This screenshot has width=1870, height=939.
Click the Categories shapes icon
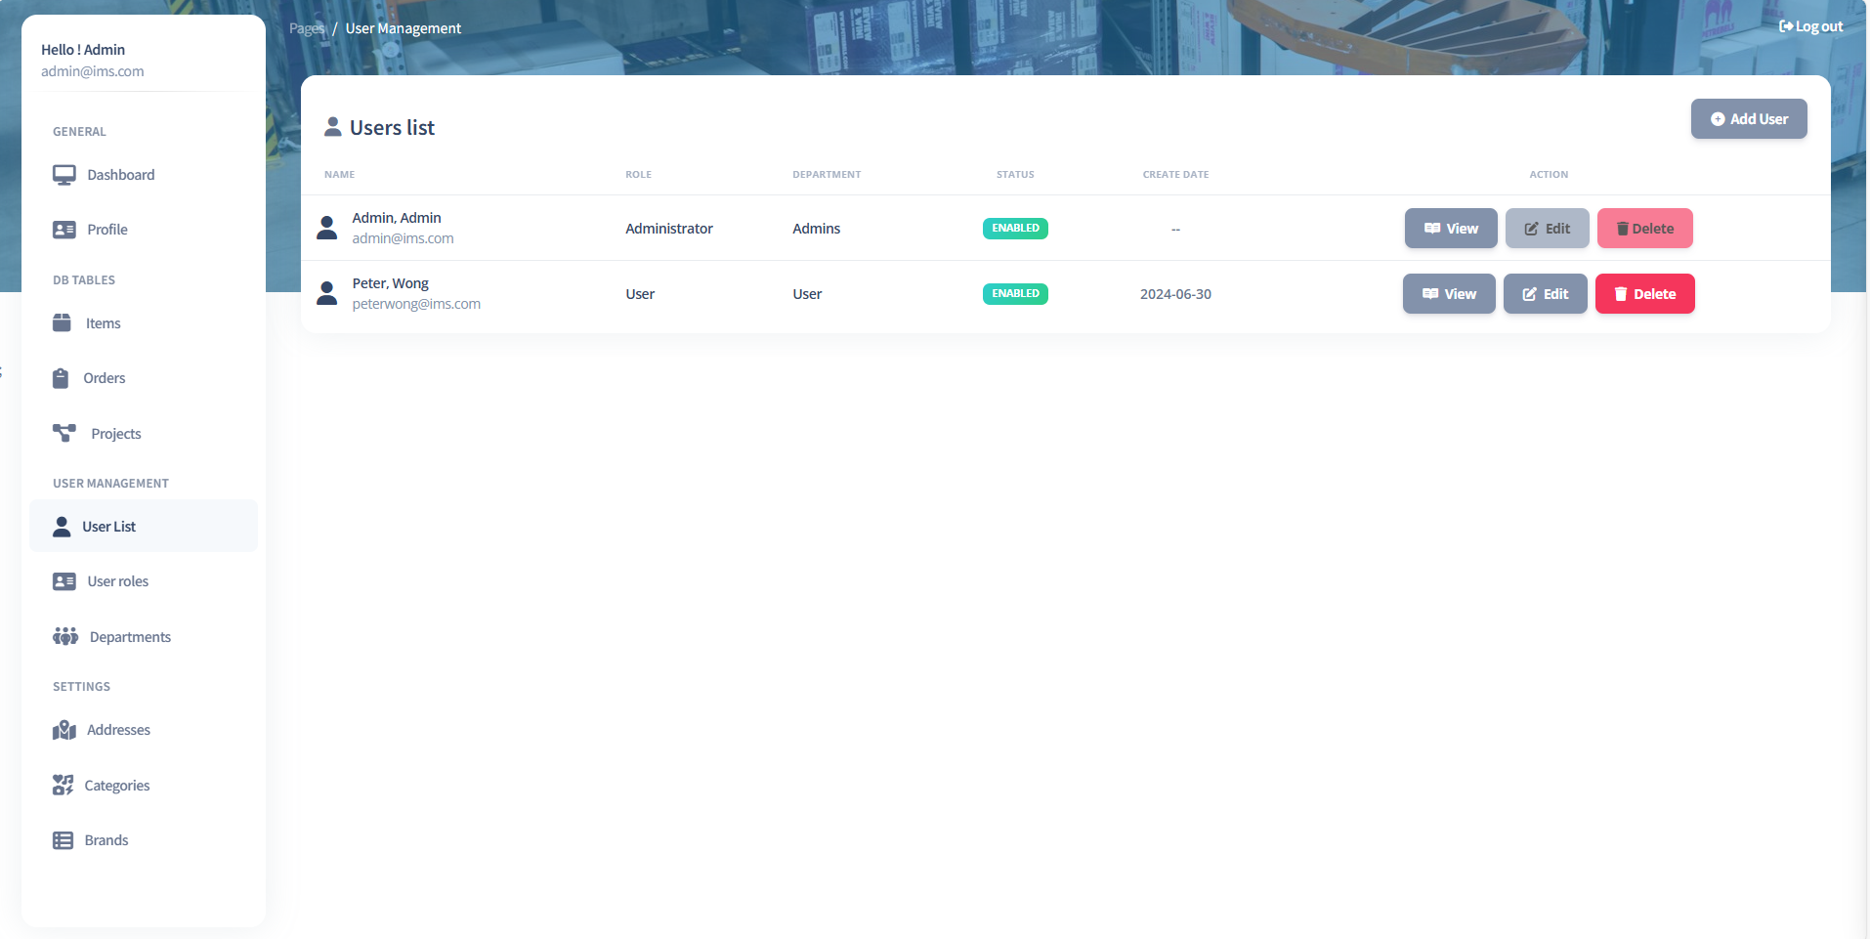(64, 786)
